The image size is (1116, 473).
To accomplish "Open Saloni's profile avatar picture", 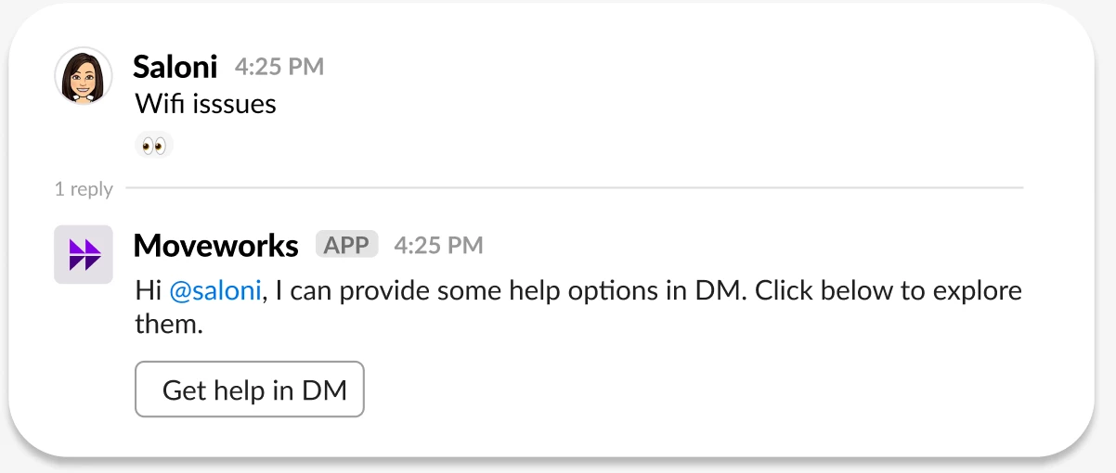I will pos(84,76).
